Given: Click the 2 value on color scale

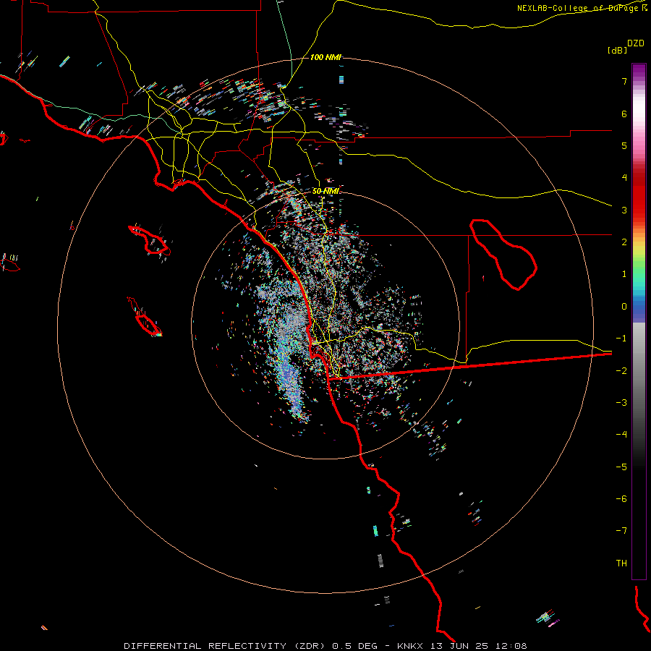Looking at the screenshot, I should click(624, 242).
